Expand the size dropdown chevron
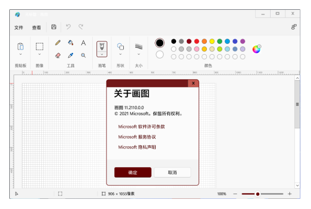This screenshot has height=209, width=311. 138,54
